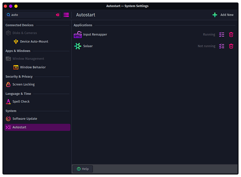Click the Apps & Windows section header
241x177 pixels.
(x=18, y=51)
